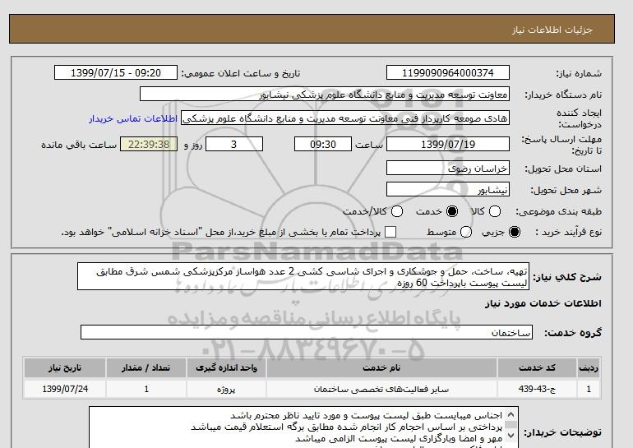This screenshot has width=633, height=448.
Task: Open the buyer contact information link
Action: [133, 118]
